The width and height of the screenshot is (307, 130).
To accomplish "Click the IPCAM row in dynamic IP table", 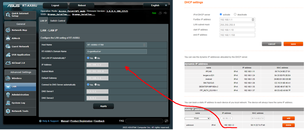I will 244,72.
